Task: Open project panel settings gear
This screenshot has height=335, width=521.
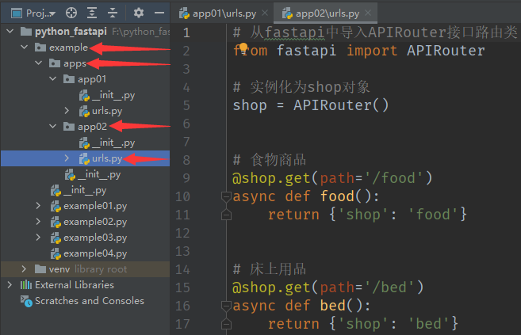Action: click(139, 13)
